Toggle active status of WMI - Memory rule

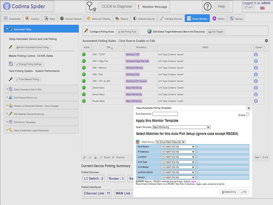click(84, 68)
